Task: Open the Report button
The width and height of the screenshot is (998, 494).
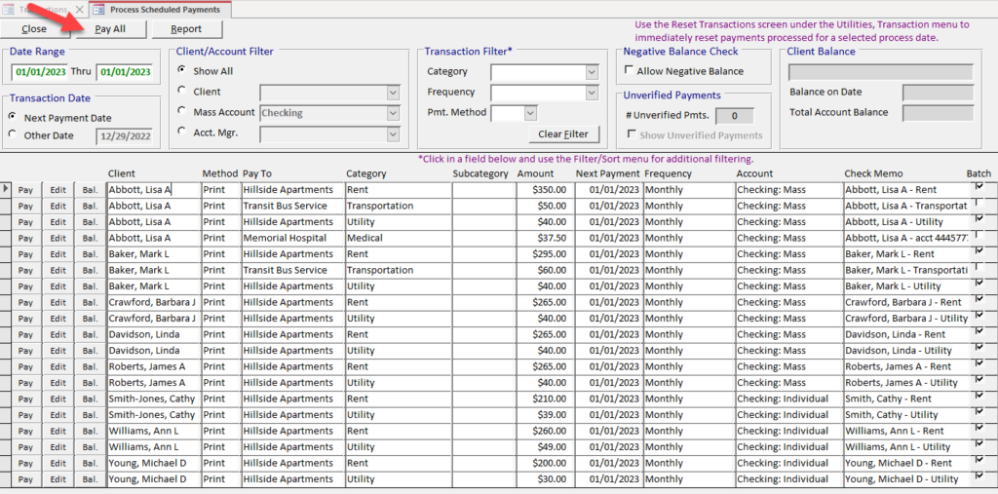Action: [x=186, y=29]
